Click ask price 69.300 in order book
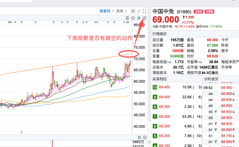The height and width of the screenshot is (147, 239). [x=164, y=116]
